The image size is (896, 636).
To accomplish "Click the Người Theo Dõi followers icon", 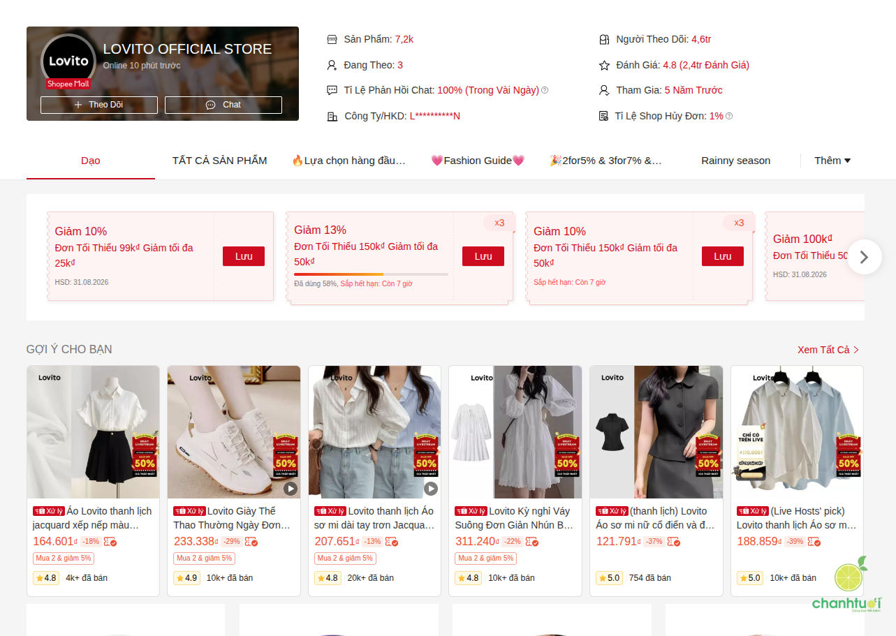I will click(x=604, y=39).
